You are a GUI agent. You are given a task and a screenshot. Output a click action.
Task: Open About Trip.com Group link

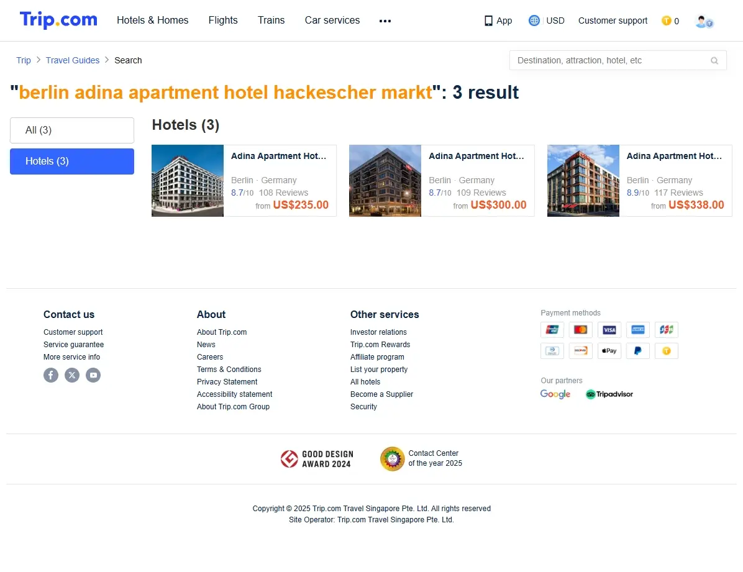tap(233, 407)
